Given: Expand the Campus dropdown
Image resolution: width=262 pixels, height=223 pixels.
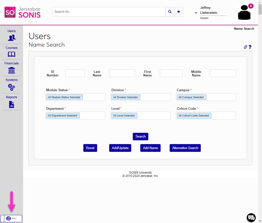Looking at the screenshot, I should (x=206, y=97).
